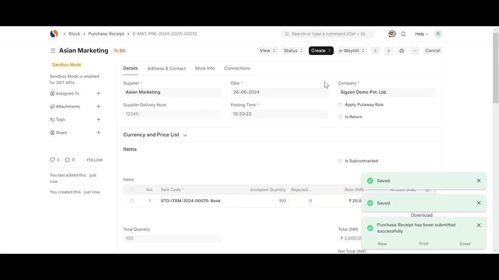Go to the previous document arrow
499x280 pixels.
pos(375,51)
